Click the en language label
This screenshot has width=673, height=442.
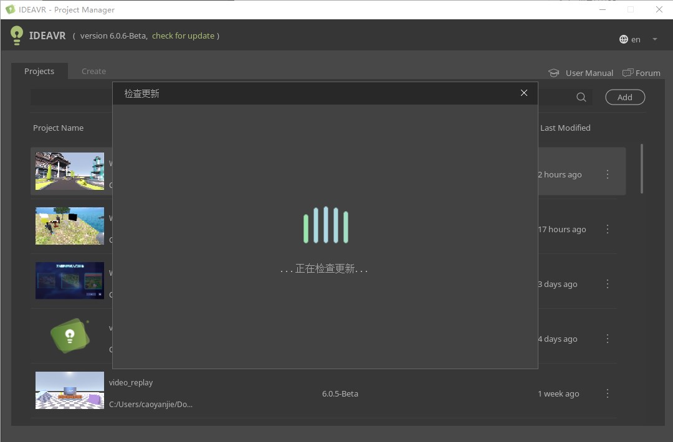tap(636, 39)
